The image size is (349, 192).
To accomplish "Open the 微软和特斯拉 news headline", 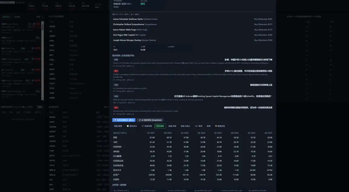I will (248, 107).
